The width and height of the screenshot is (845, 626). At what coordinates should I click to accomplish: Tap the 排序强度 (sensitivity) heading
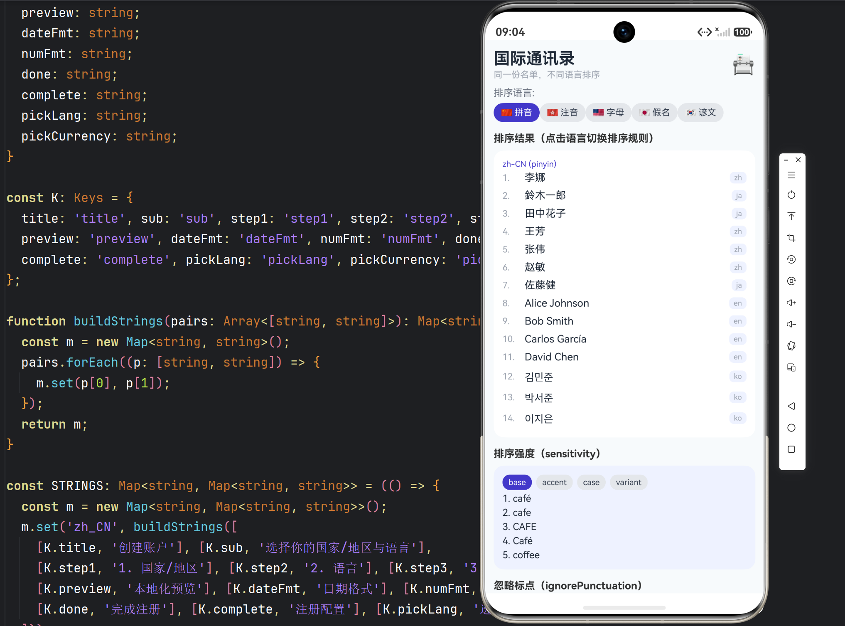(x=547, y=453)
